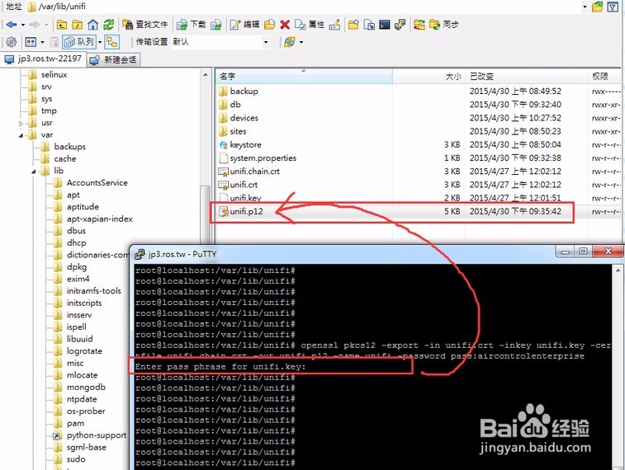Open the address bar dropdown arrow
Screen dimensions: 625x470
point(585,7)
